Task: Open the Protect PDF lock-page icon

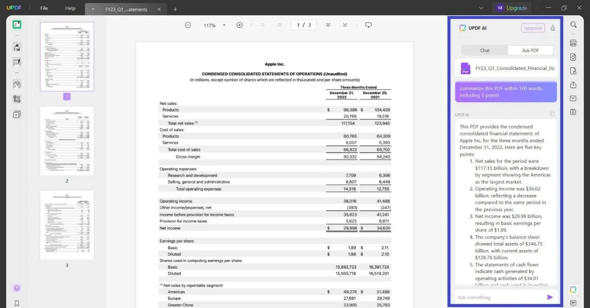Action: pyautogui.click(x=573, y=71)
